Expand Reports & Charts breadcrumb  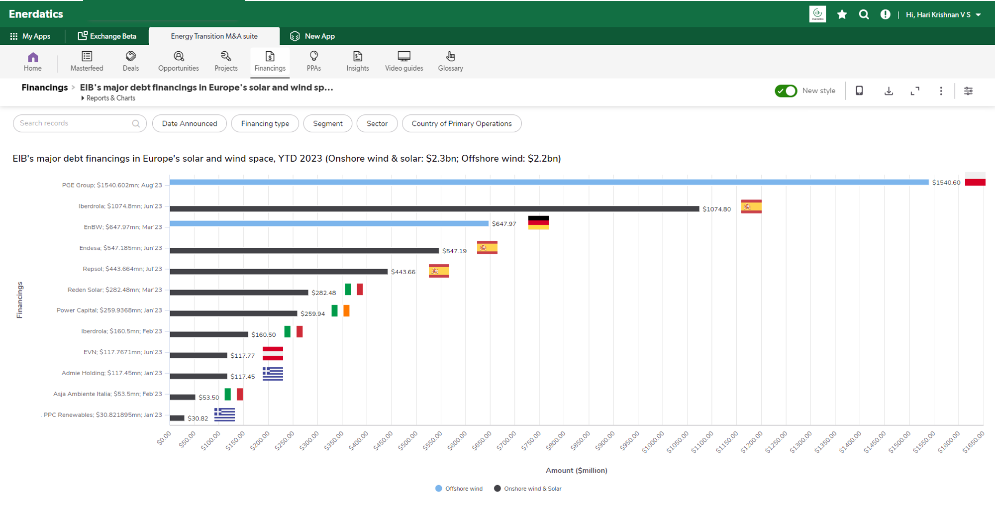(x=108, y=98)
